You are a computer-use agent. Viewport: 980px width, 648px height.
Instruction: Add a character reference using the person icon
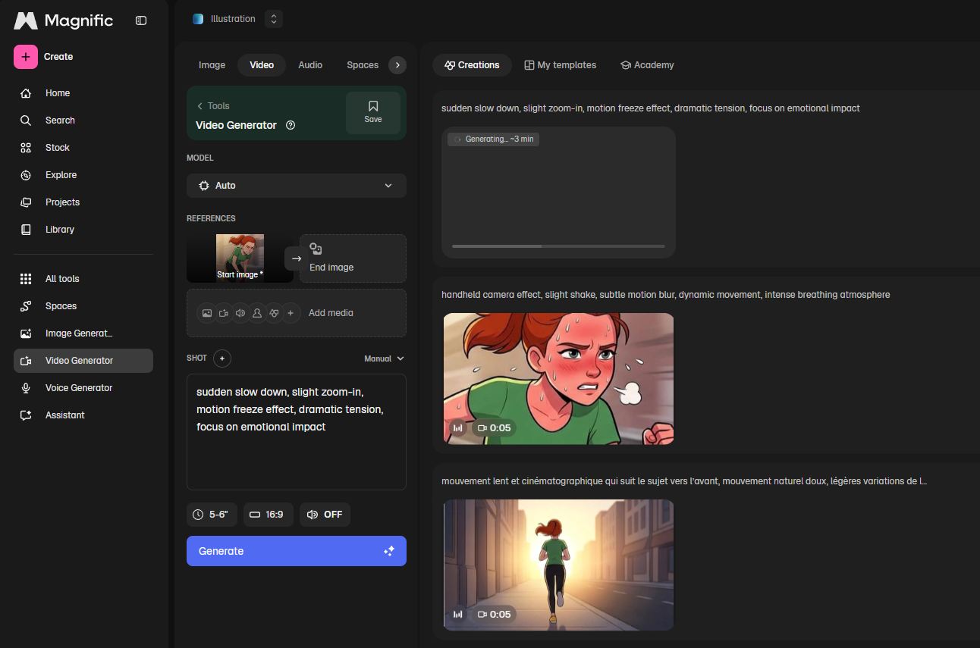click(x=257, y=313)
